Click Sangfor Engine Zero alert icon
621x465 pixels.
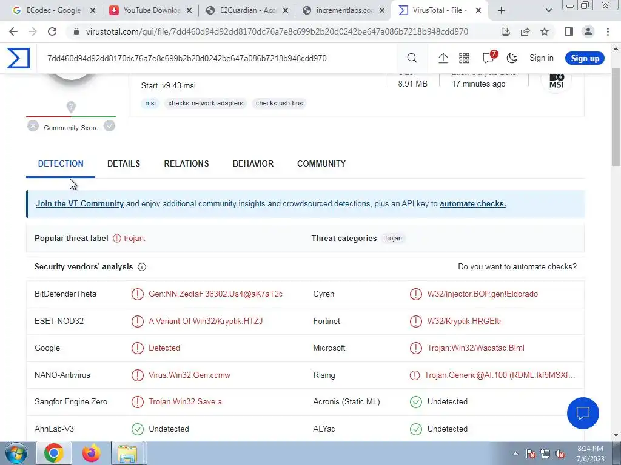(138, 402)
